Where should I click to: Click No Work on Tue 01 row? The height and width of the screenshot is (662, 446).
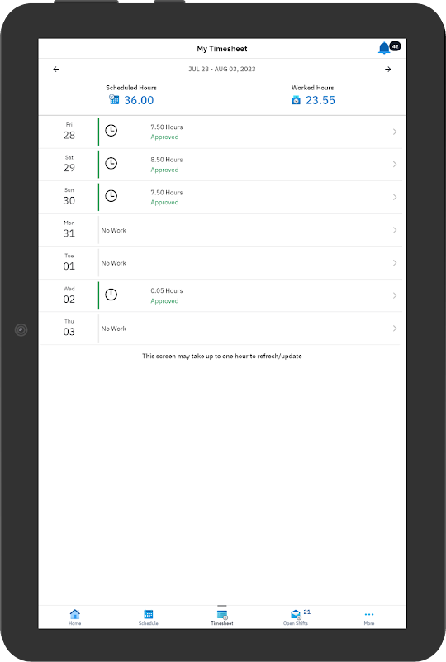click(114, 263)
